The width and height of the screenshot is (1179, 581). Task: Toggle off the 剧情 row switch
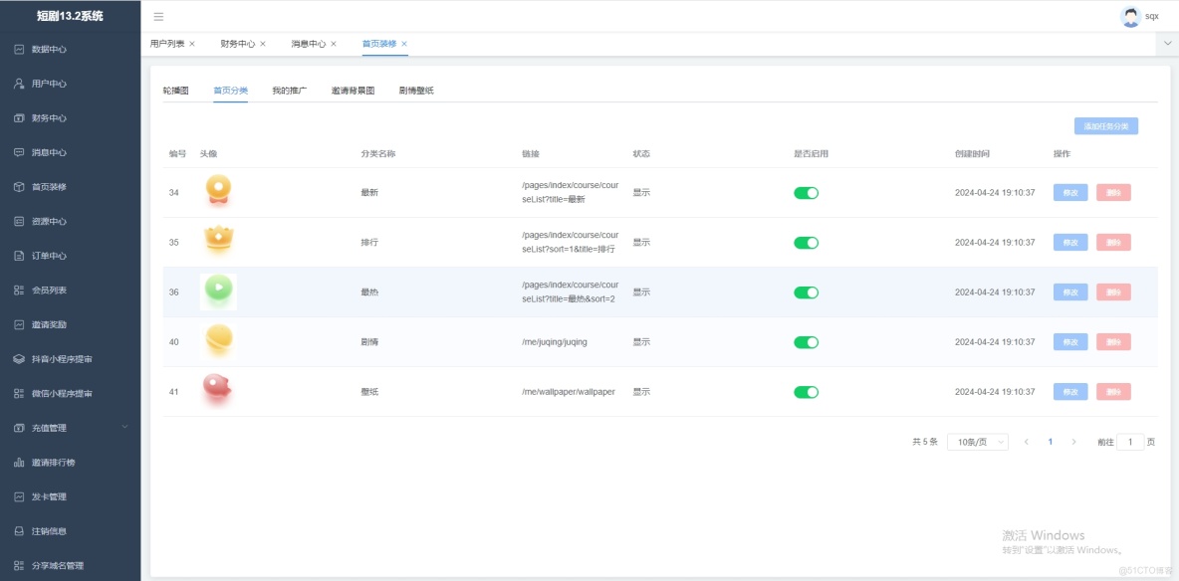[x=805, y=341]
